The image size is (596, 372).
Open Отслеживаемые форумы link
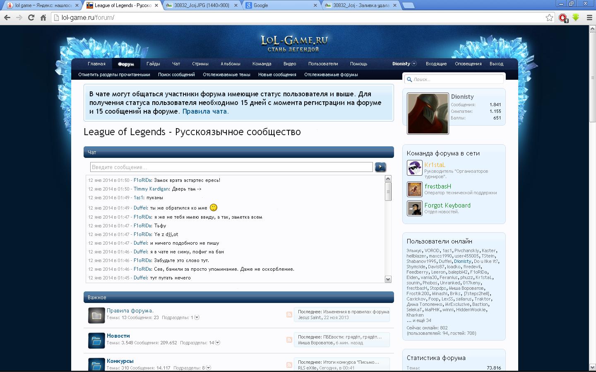331,74
